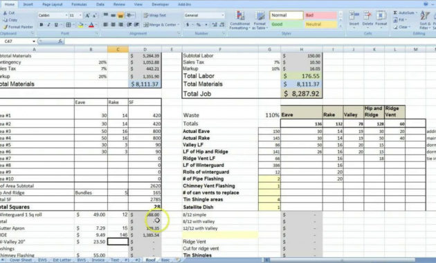Apply Comma Style format

206,25
